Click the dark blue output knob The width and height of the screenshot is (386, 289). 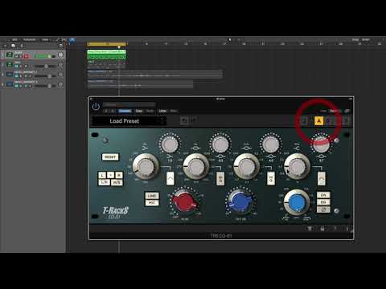pos(241,202)
